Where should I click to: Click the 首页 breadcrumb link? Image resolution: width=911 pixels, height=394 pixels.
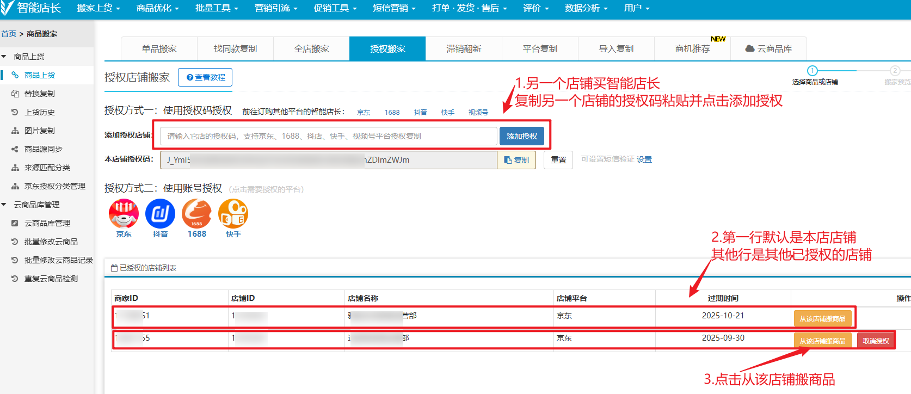point(9,34)
